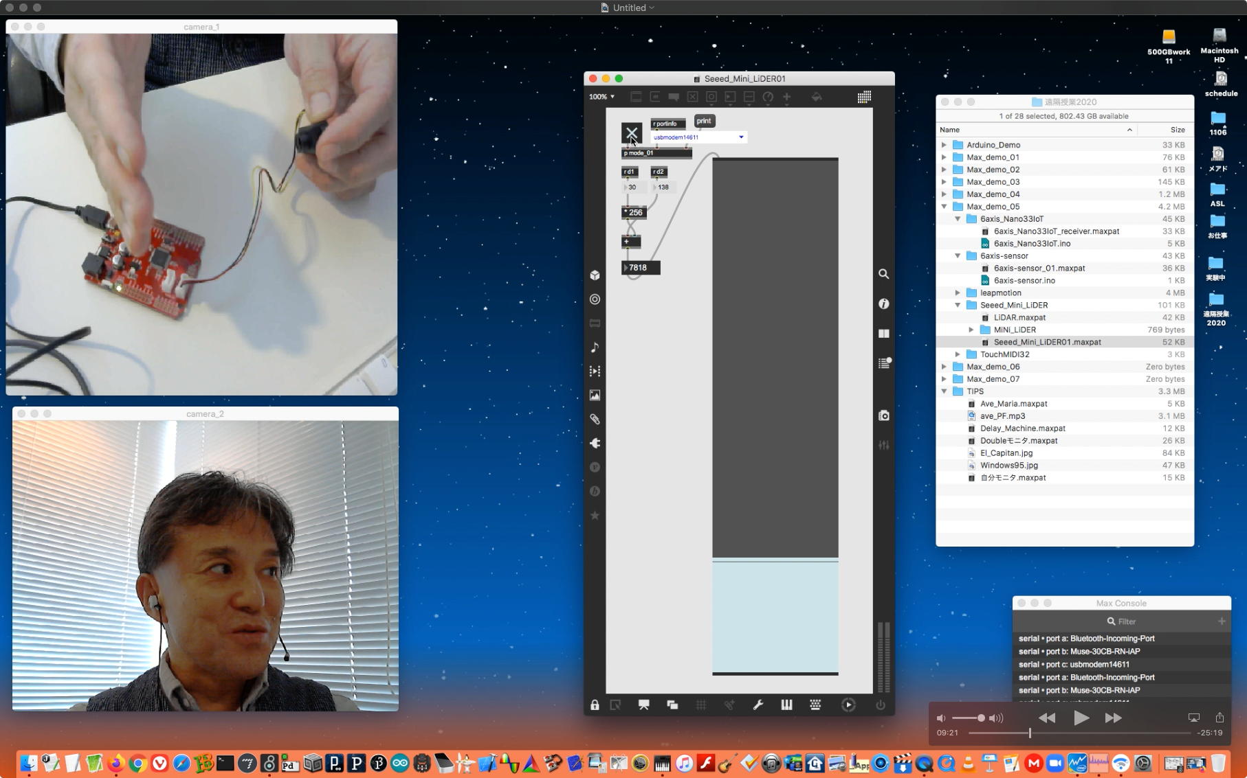Open the mixer sliders icon in right sidebar
The width and height of the screenshot is (1247, 778).
[883, 445]
